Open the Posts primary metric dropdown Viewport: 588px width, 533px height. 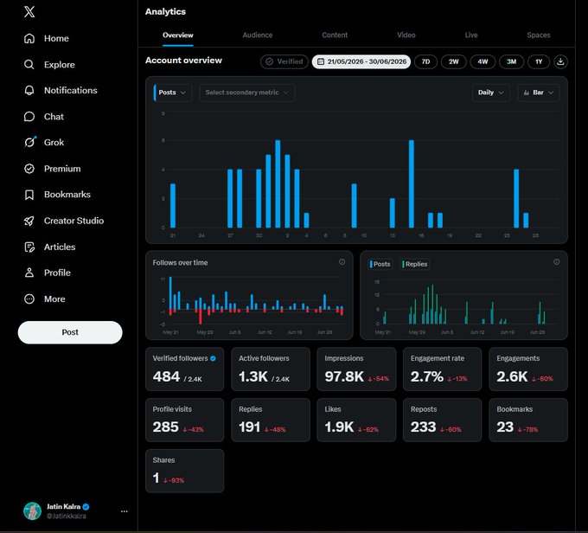coord(172,93)
